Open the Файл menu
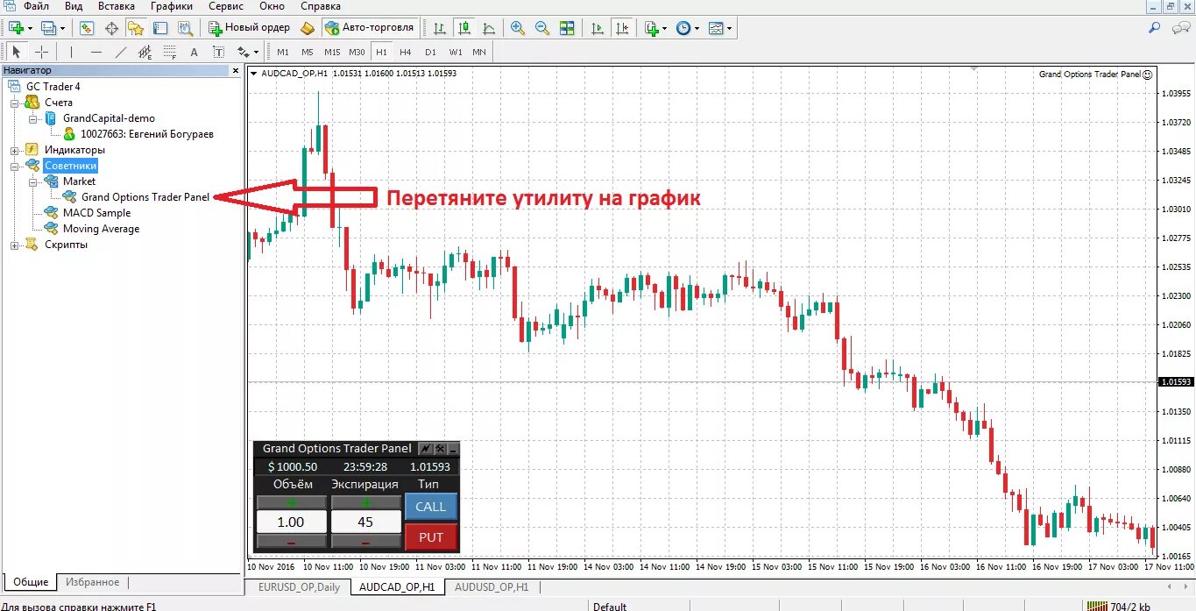The image size is (1196, 611). tap(36, 6)
